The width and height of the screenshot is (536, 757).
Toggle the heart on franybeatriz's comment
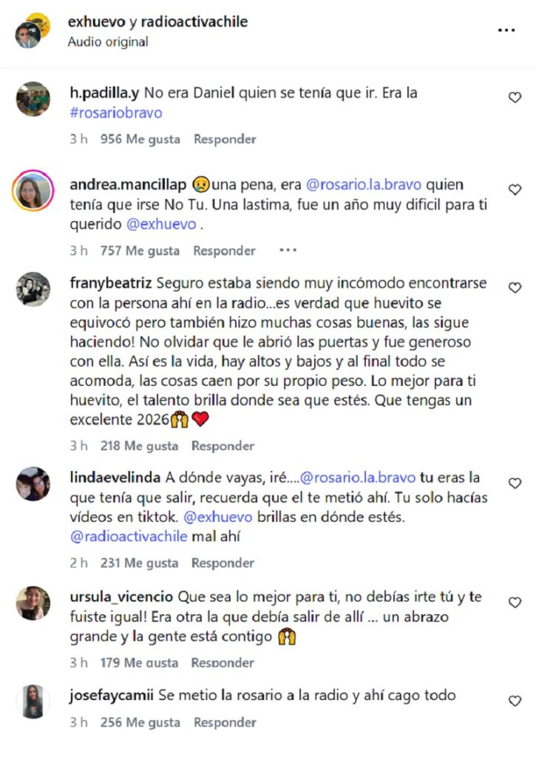[x=515, y=287]
